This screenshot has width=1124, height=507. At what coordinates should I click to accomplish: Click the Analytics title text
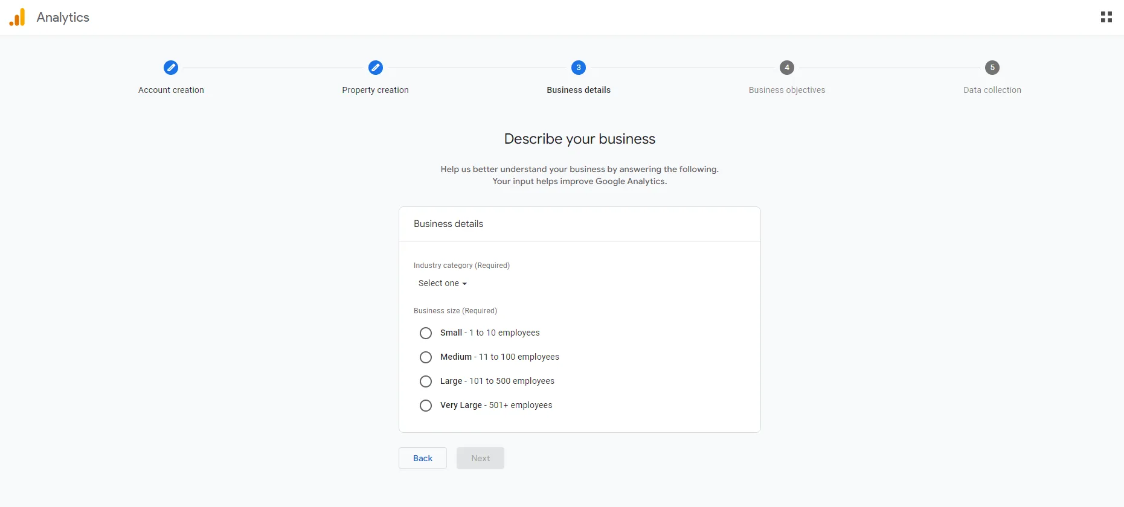coord(63,18)
